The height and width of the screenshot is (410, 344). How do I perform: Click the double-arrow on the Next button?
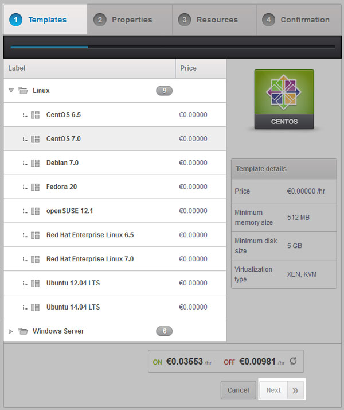tap(295, 390)
